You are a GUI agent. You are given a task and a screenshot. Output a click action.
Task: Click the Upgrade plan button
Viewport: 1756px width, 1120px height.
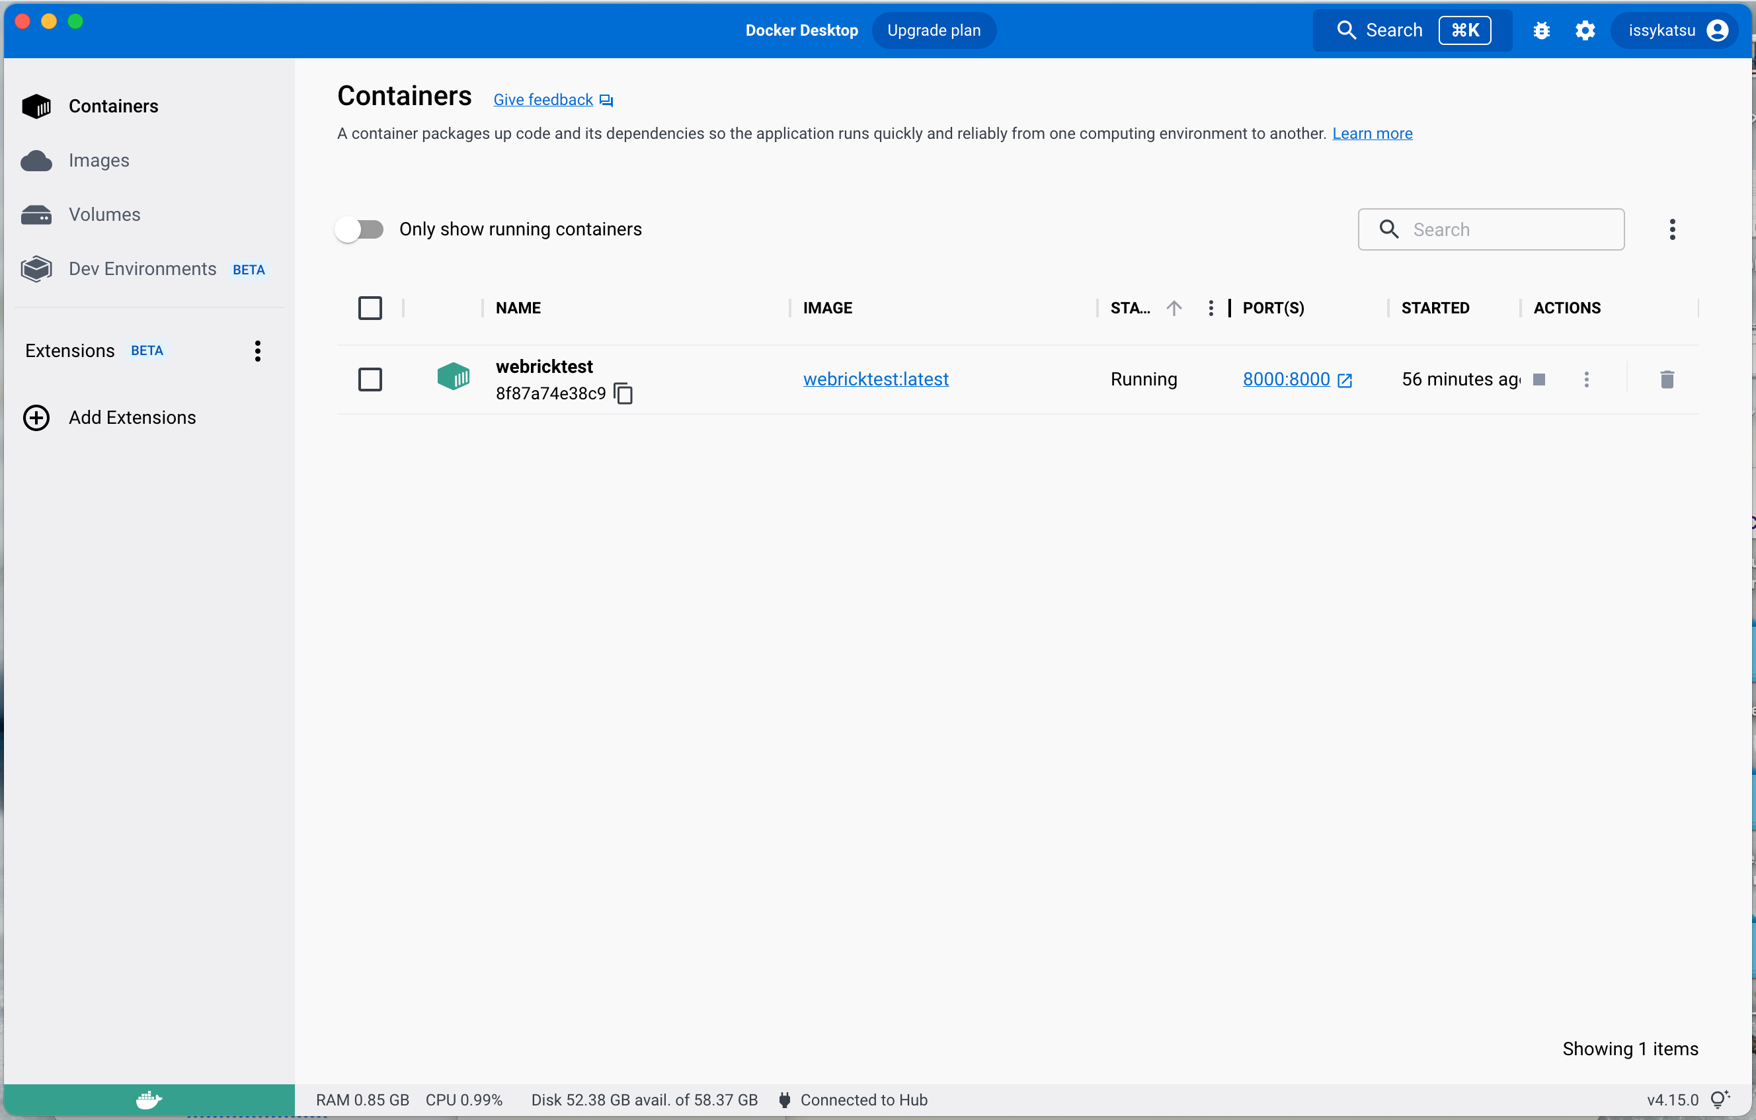934,30
